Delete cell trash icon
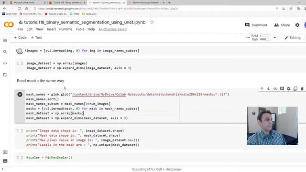The width and height of the screenshot is (306, 172). (x=302, y=89)
